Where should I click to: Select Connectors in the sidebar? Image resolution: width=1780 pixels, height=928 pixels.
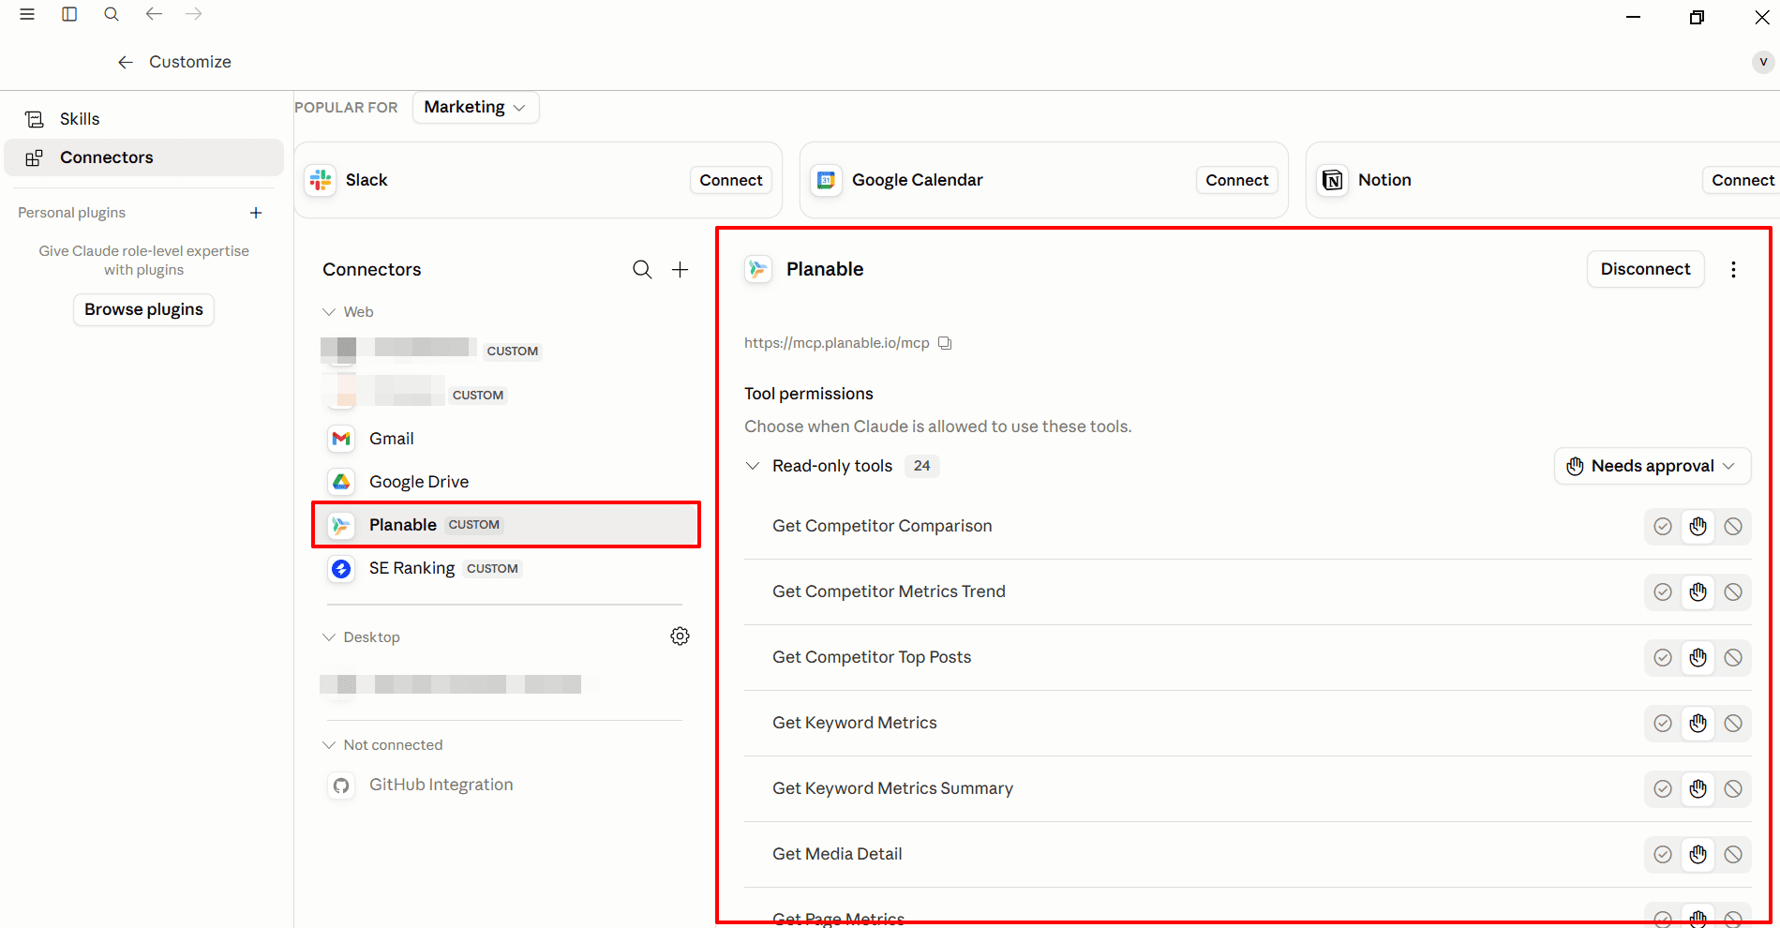pos(144,157)
